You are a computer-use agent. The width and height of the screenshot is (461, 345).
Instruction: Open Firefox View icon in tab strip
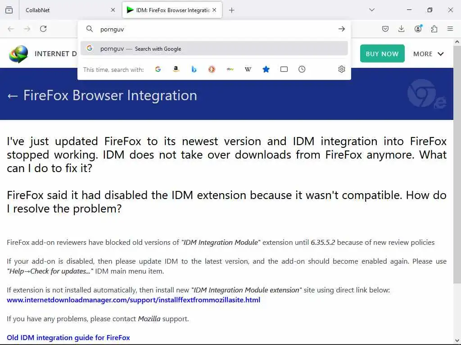click(9, 10)
